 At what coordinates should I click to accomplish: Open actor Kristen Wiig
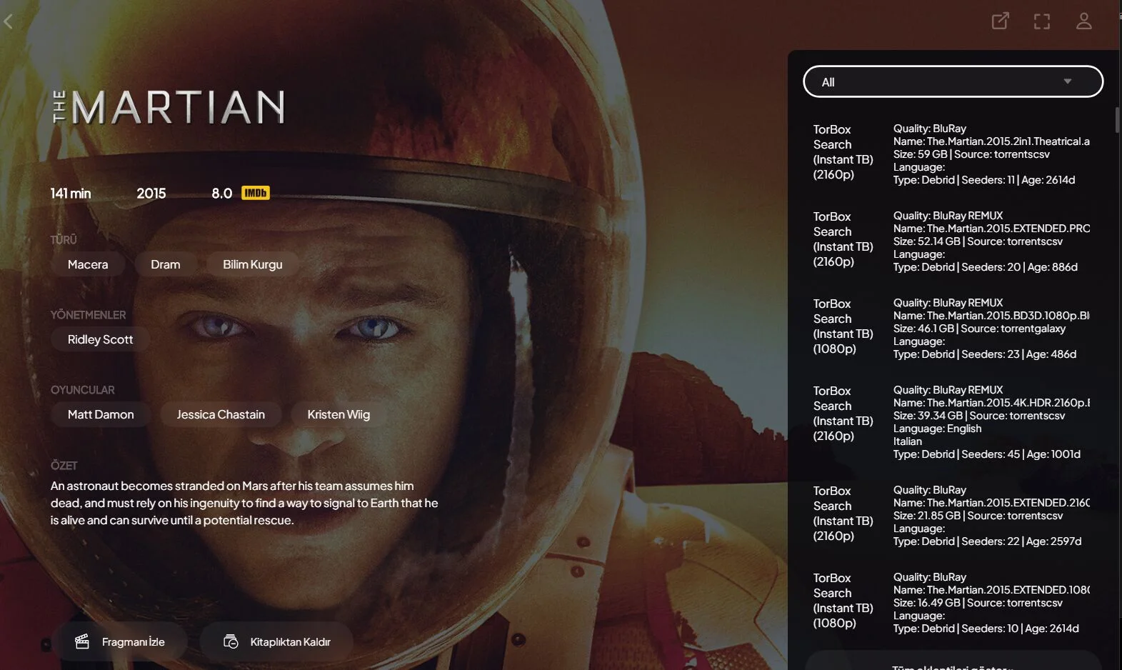coord(339,414)
